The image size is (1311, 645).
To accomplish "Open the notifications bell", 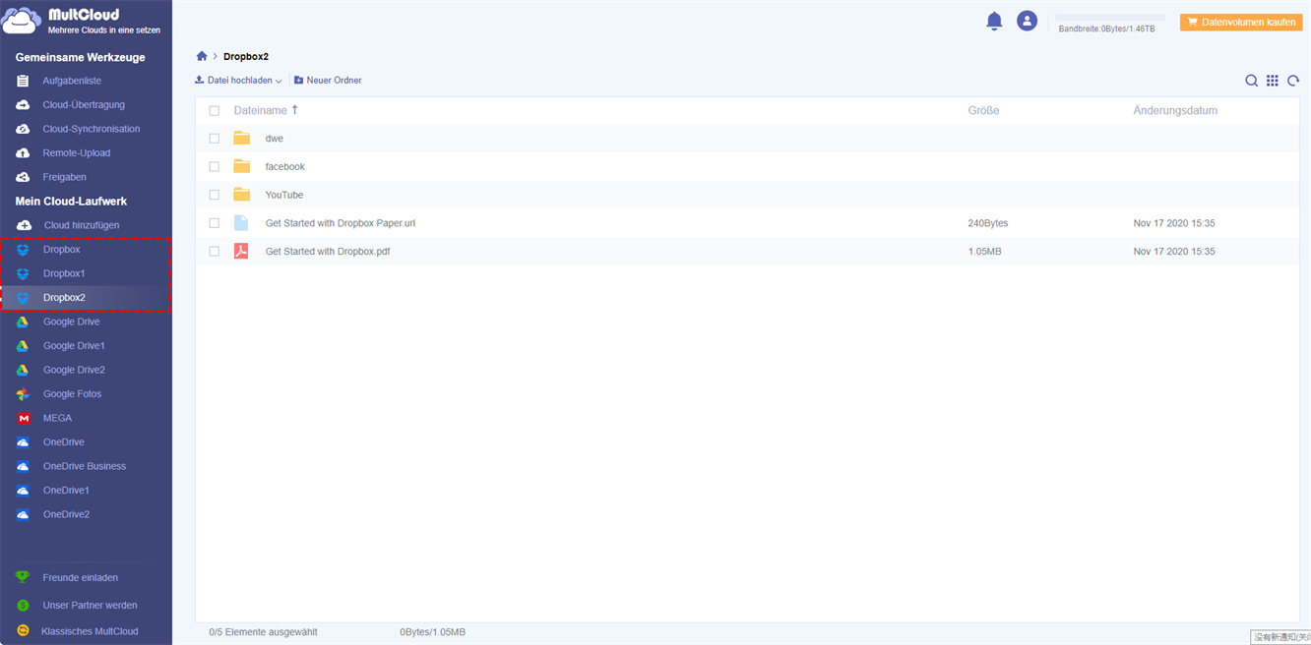I will tap(994, 21).
